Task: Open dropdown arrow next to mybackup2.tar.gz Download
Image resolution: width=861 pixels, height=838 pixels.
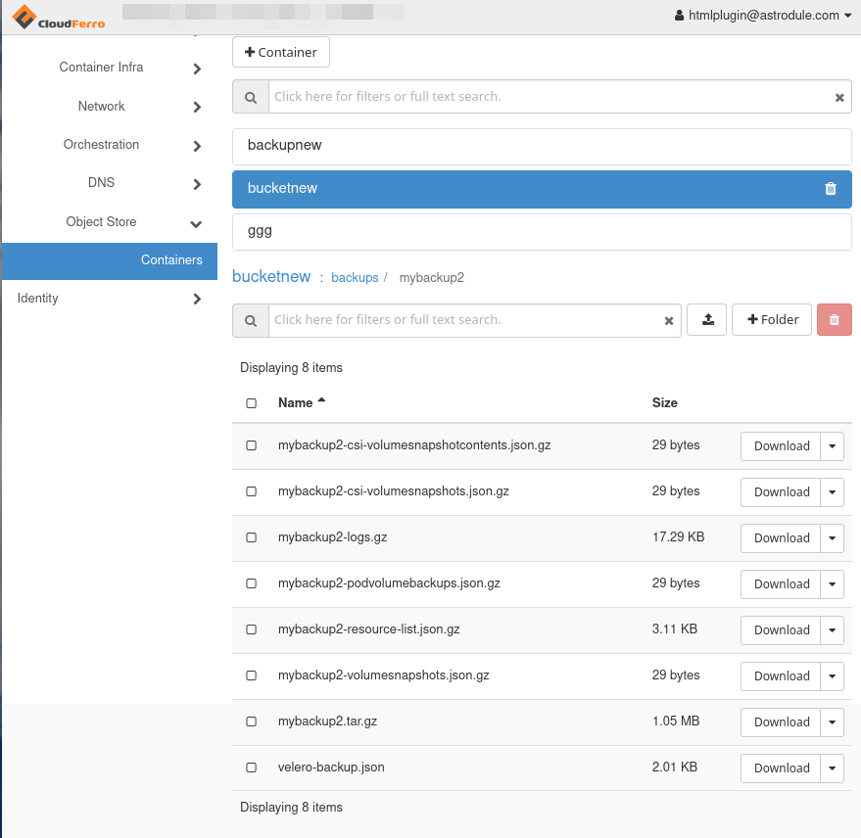Action: [832, 722]
